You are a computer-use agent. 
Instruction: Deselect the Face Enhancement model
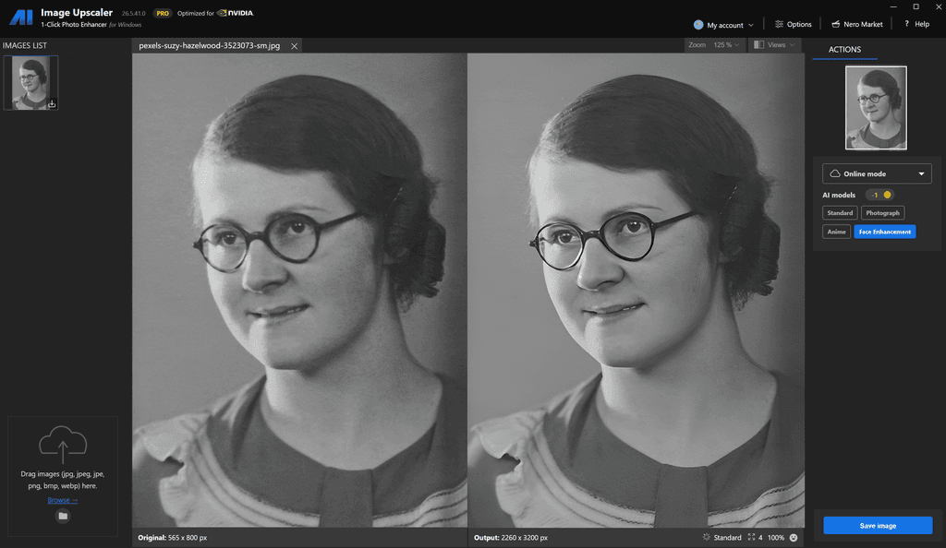pos(884,232)
